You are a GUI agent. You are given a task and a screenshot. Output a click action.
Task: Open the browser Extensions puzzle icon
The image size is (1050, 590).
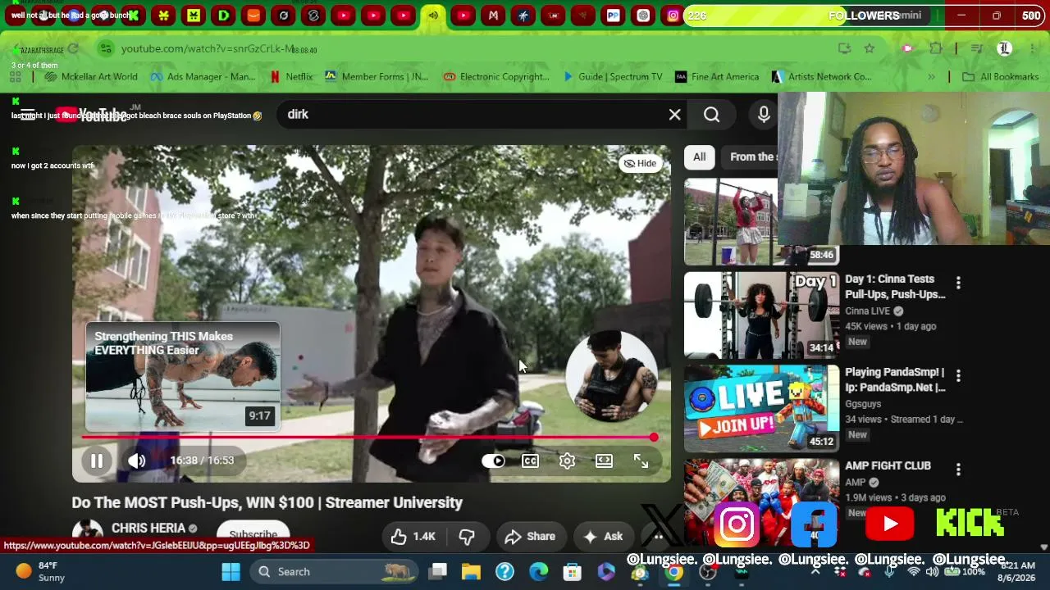pyautogui.click(x=936, y=49)
